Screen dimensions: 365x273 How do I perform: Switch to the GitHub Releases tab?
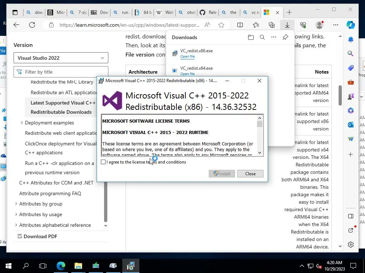(x=208, y=12)
